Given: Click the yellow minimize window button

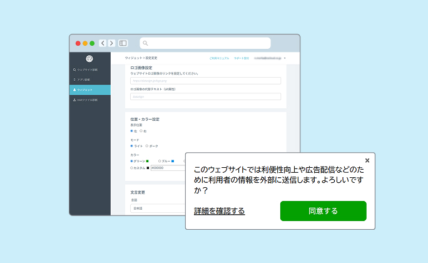Looking at the screenshot, I should pos(85,43).
